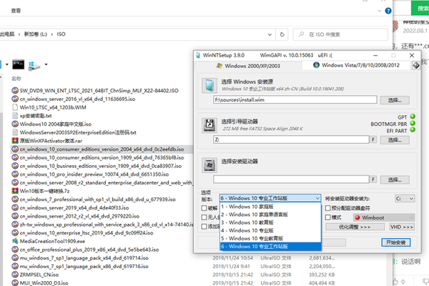The width and height of the screenshot is (429, 286).
Task: Click the Z: boot drive path field
Action: (x=291, y=139)
